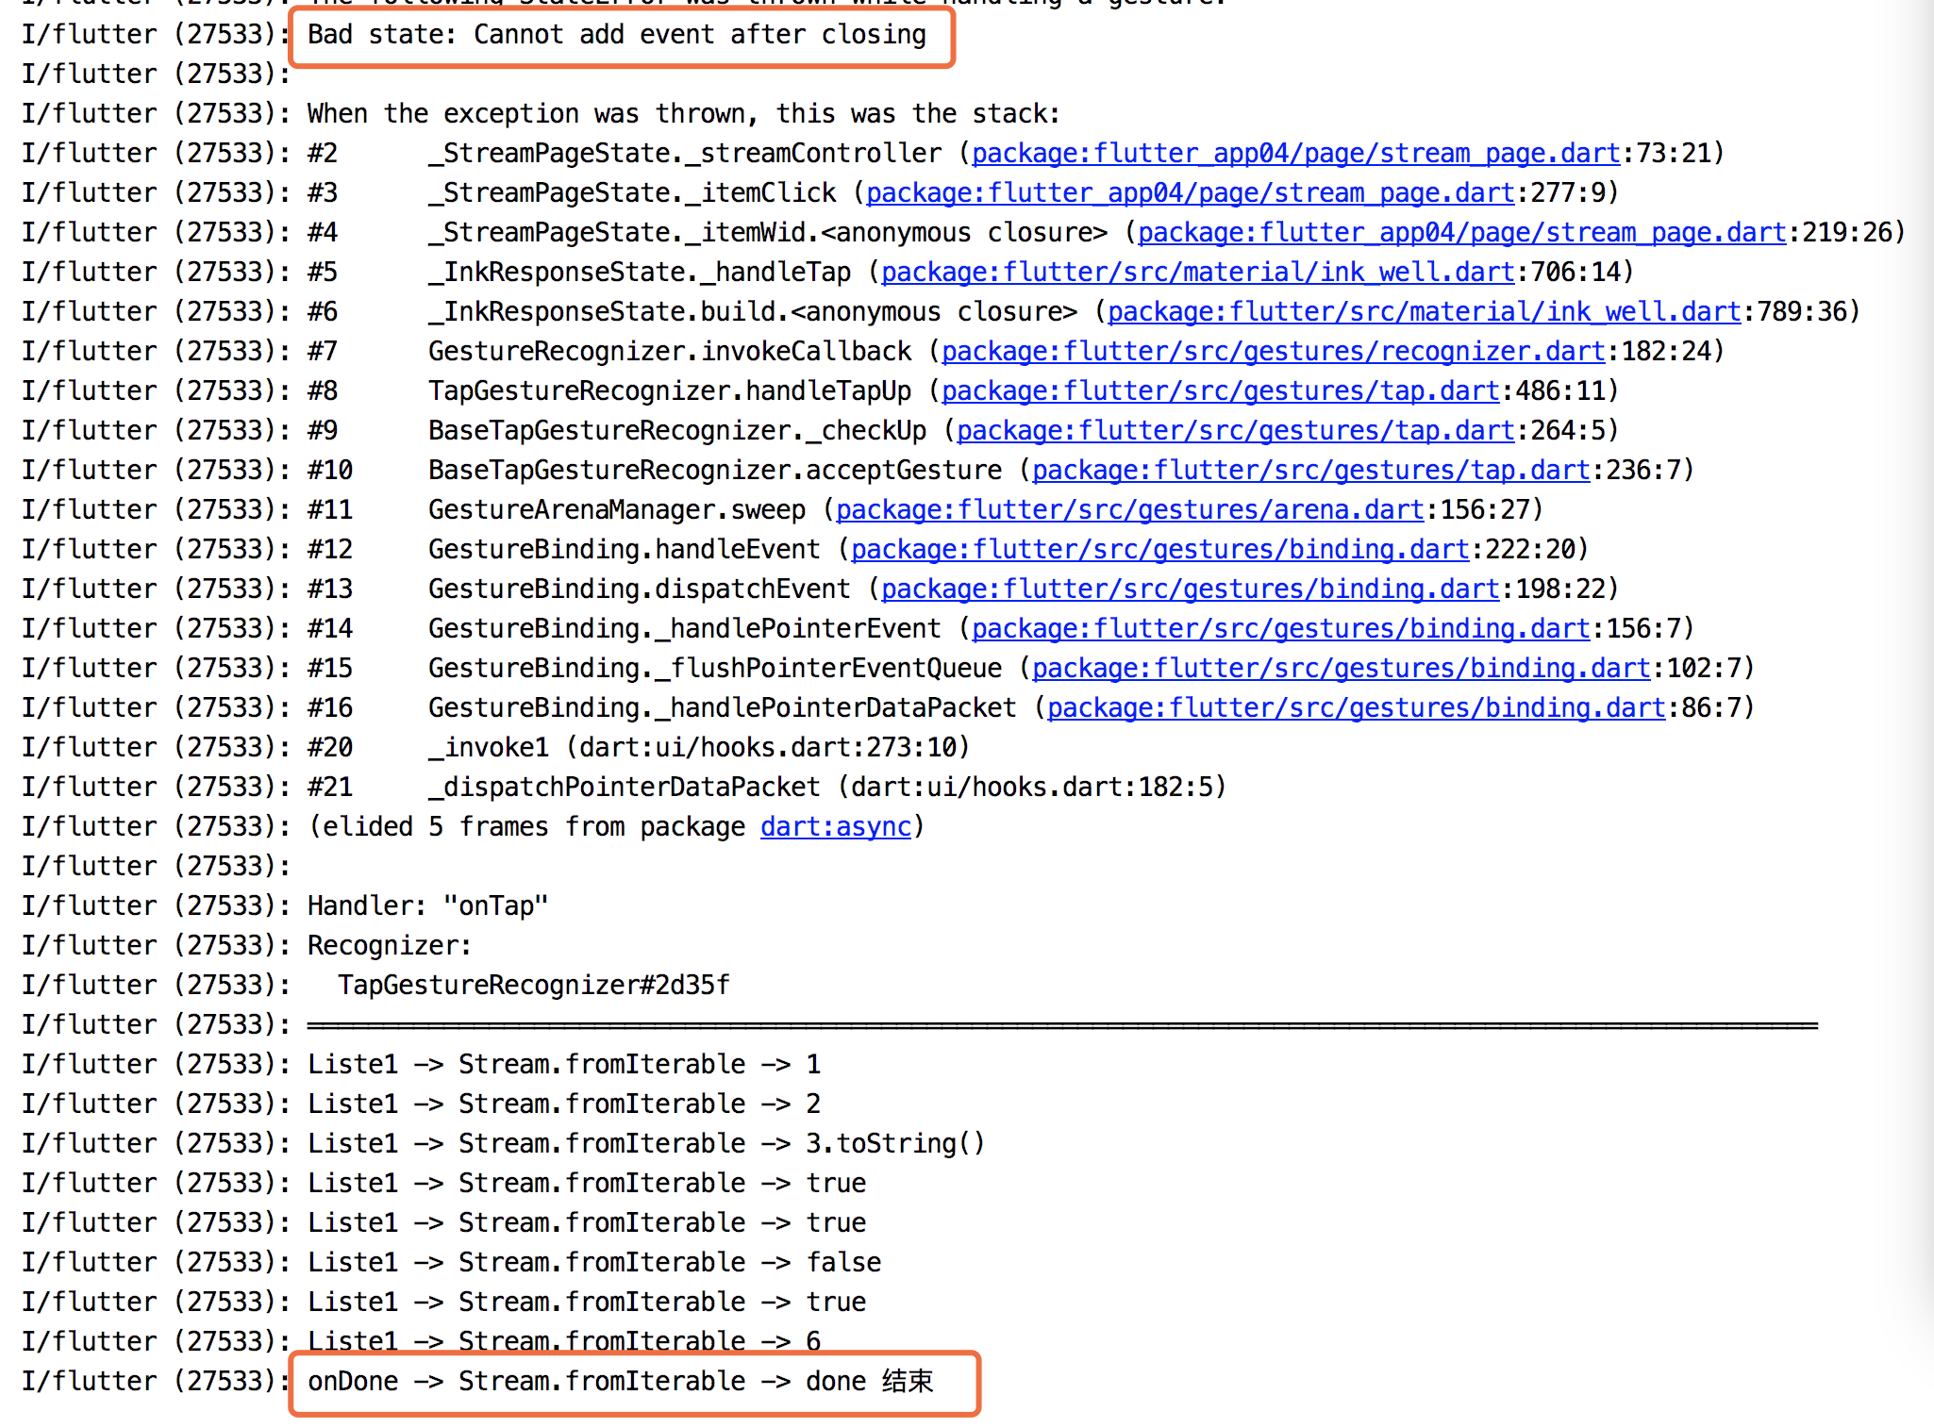Click tap.dart link at line 486:11
The width and height of the screenshot is (1934, 1428).
point(1219,390)
